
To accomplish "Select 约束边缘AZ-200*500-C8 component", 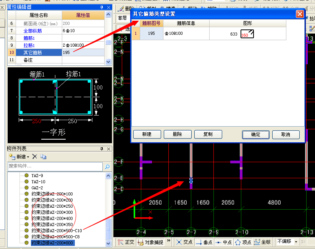I will click(x=55, y=237).
